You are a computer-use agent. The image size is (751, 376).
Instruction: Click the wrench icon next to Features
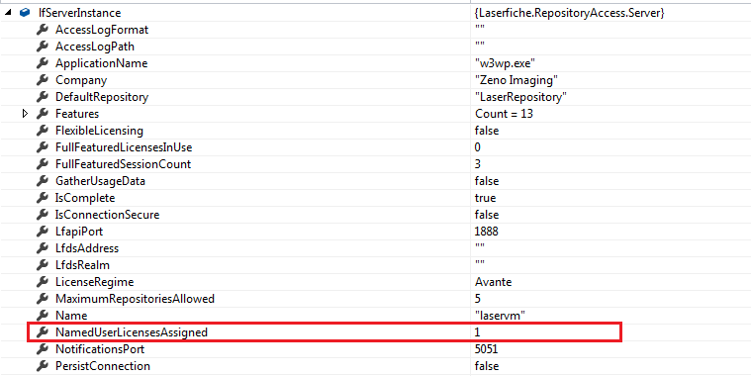(x=43, y=114)
